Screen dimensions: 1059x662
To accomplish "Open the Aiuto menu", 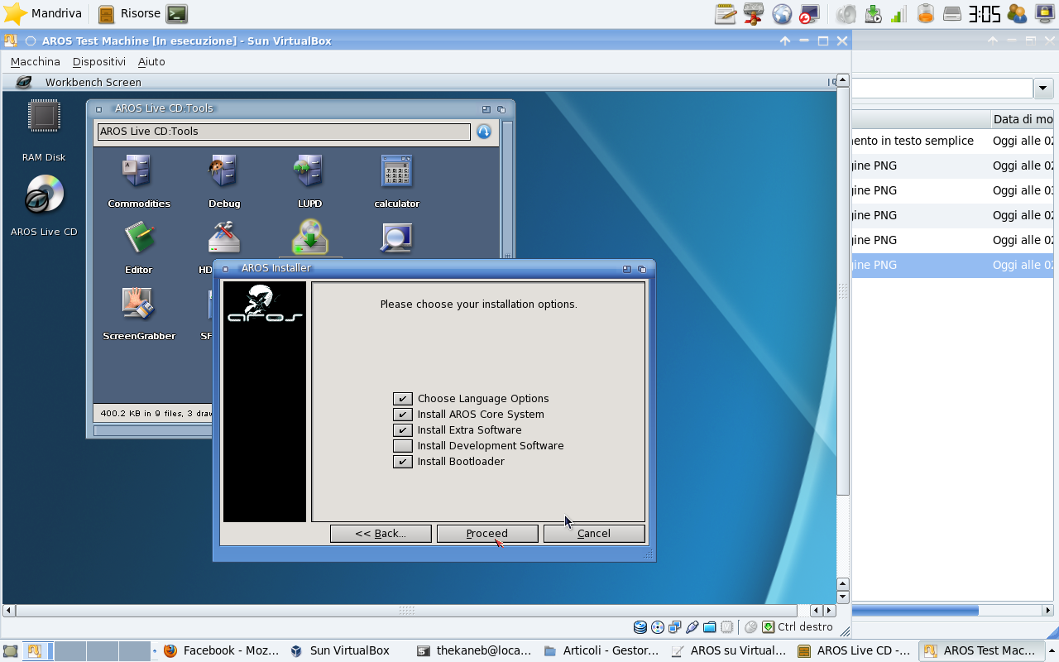I will [x=151, y=61].
